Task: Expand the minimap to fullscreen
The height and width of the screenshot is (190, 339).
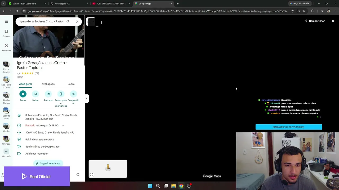Action: click(x=92, y=175)
